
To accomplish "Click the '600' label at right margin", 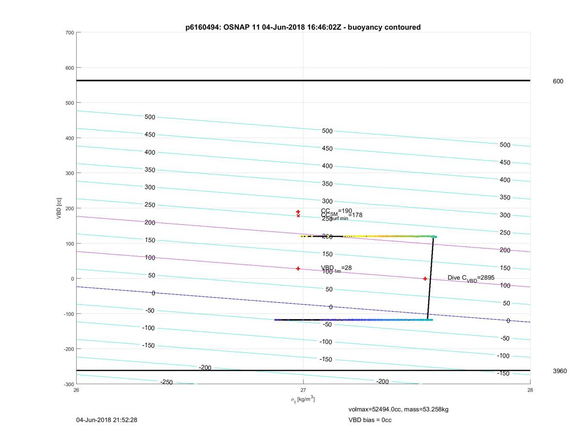I will [x=558, y=82].
